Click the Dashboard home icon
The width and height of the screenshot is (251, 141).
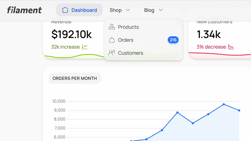65,10
